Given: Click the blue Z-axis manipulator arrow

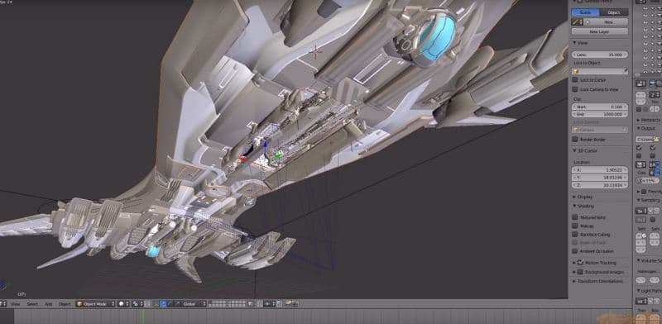Looking at the screenshot, I should point(265,145).
